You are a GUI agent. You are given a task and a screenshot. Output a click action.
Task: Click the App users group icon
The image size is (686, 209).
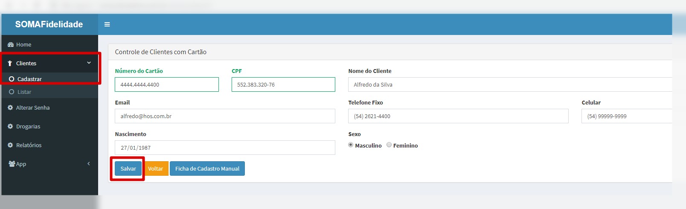coord(12,164)
